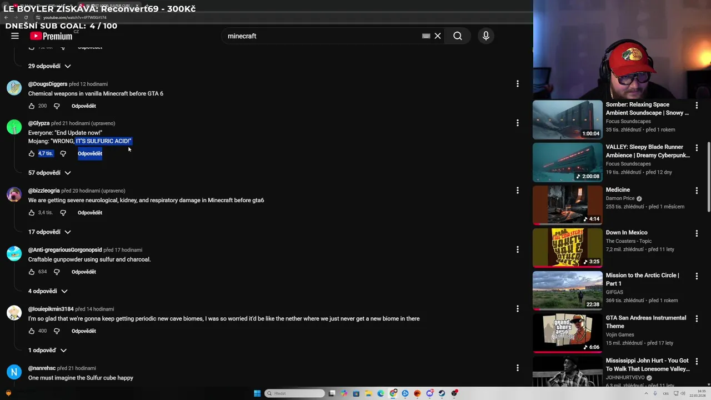
Task: Dislike the louiepikmin3184 comment
Action: tap(57, 331)
